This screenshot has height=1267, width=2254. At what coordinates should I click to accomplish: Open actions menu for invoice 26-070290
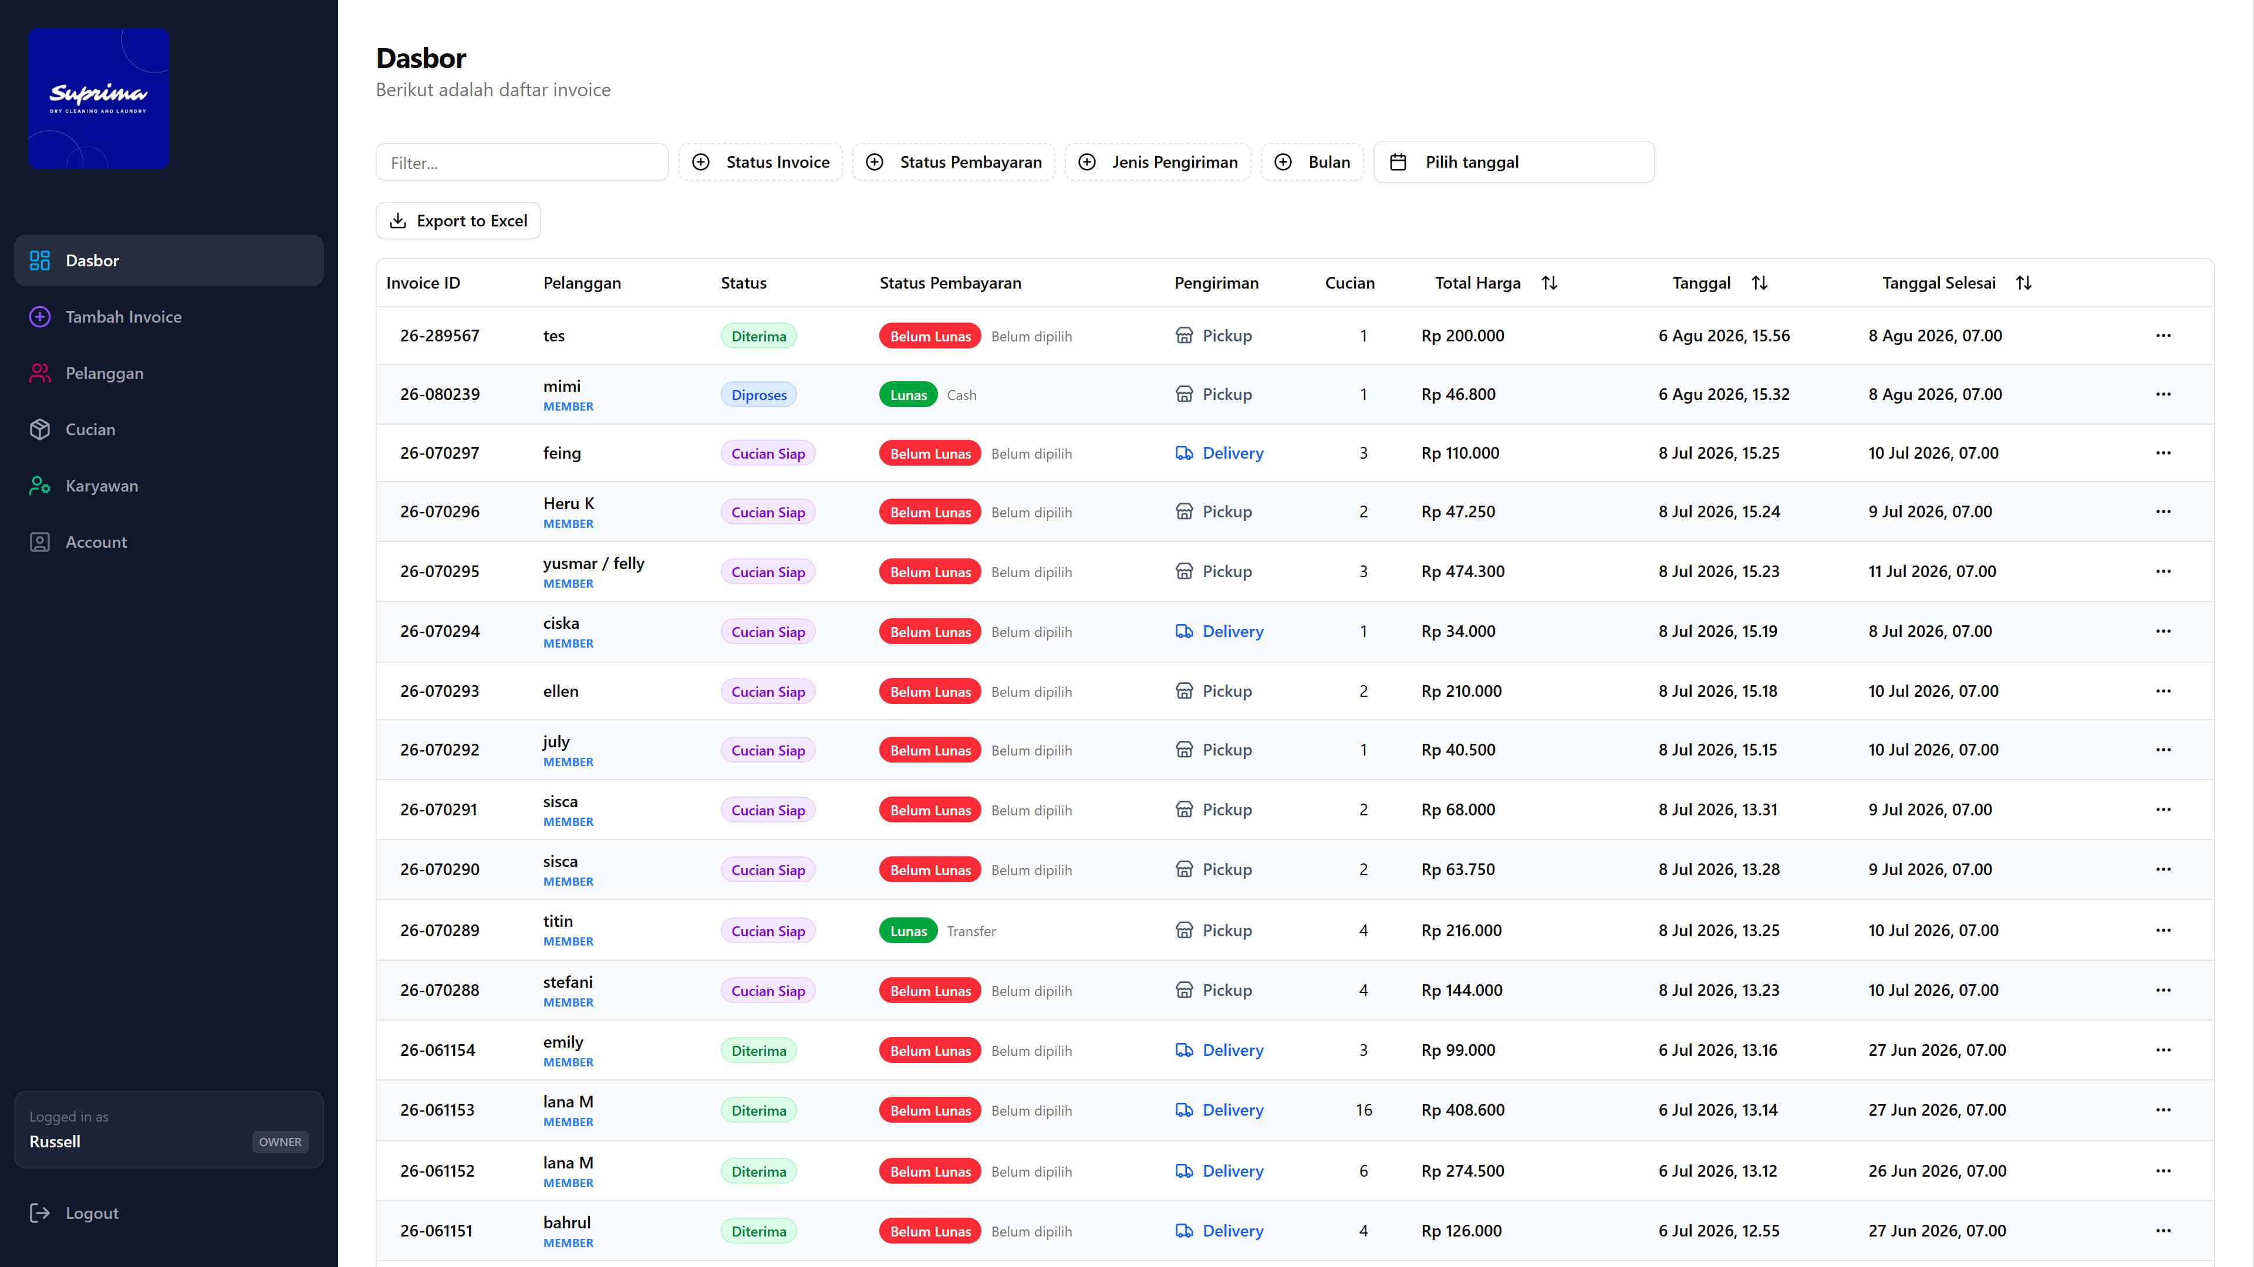[2163, 869]
